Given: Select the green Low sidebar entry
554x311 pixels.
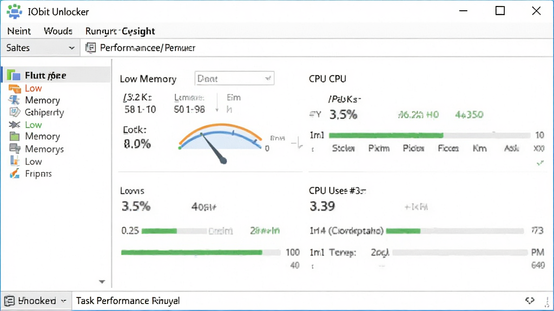Looking at the screenshot, I should [33, 125].
